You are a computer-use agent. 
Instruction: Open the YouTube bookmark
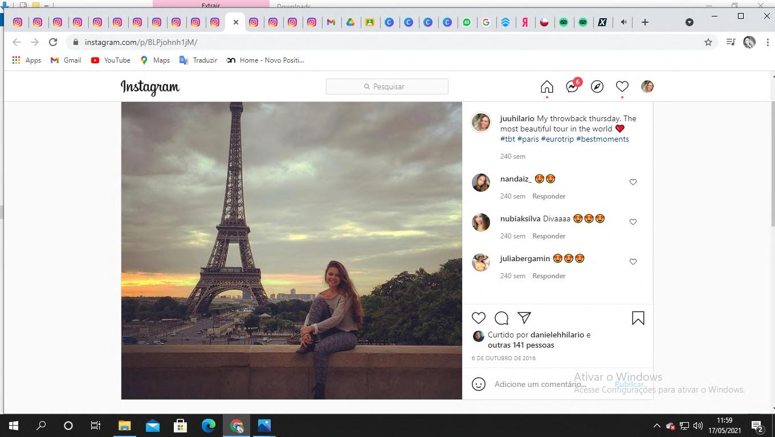pos(111,60)
